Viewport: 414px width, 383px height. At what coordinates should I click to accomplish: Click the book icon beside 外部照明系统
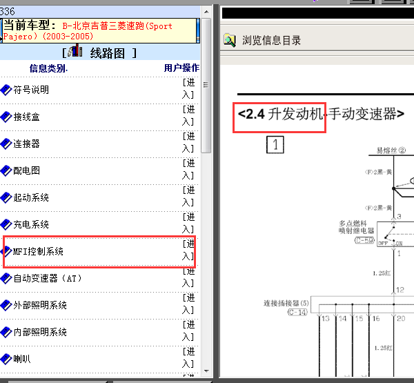pyautogui.click(x=6, y=306)
